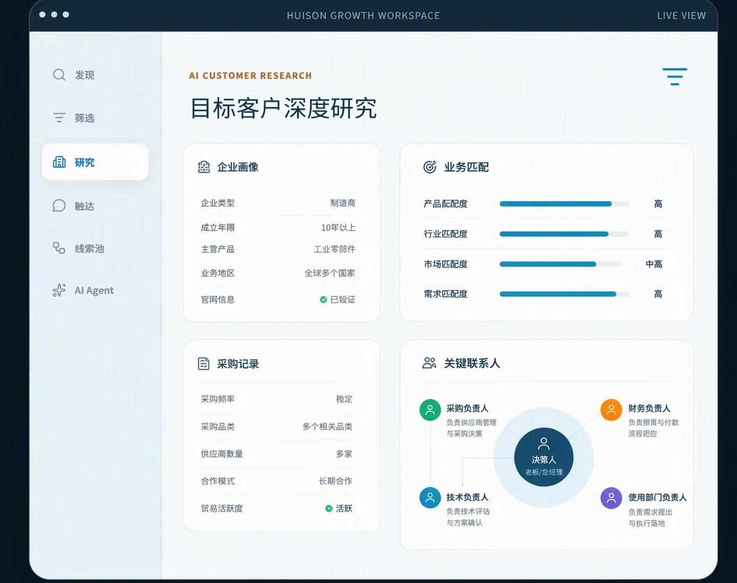Click the 10年以上 value
This screenshot has height=583, width=737.
tap(338, 227)
